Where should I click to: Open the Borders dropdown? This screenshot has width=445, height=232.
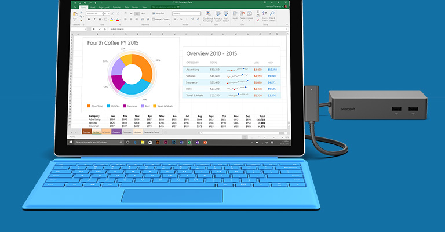[x=108, y=19]
